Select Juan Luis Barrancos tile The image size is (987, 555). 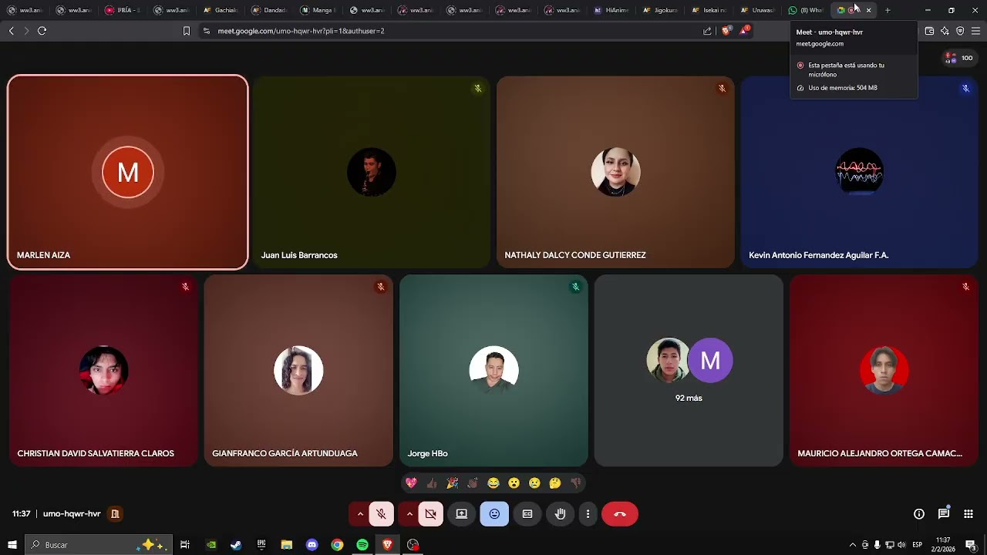click(x=372, y=172)
